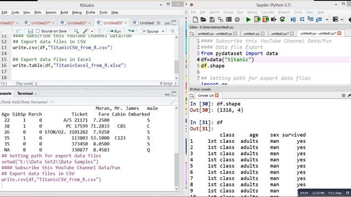This screenshot has height=197, width=351.
Task: Stop the current command in IPython console
Action: click(343, 96)
